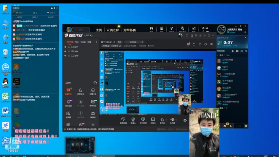Toggle lock on the 全屏 1 source layer

69,56
